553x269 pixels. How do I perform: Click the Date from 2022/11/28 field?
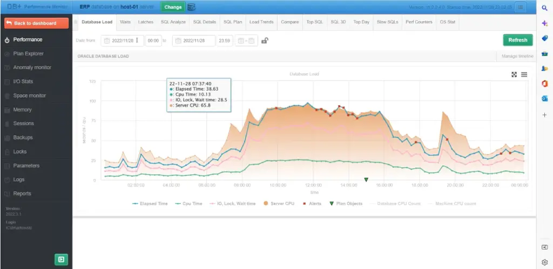[123, 41]
